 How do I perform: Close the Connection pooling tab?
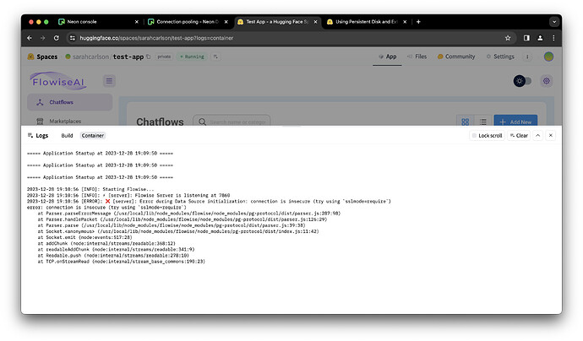click(226, 22)
